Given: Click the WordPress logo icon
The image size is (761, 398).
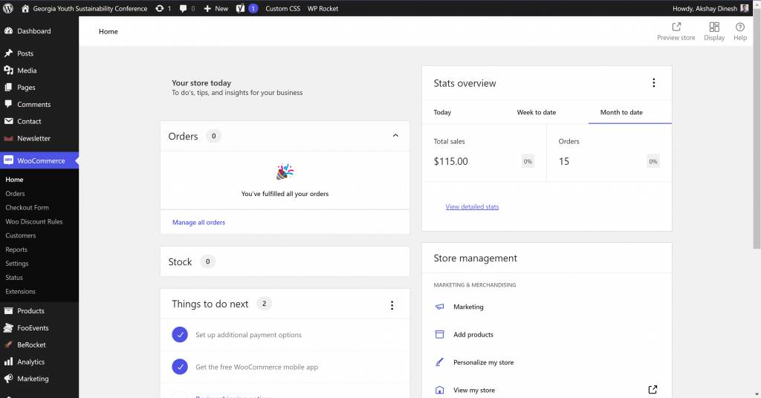Looking at the screenshot, I should [x=8, y=8].
